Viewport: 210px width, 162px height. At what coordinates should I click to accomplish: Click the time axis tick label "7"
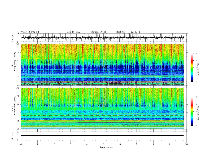point(137,144)
